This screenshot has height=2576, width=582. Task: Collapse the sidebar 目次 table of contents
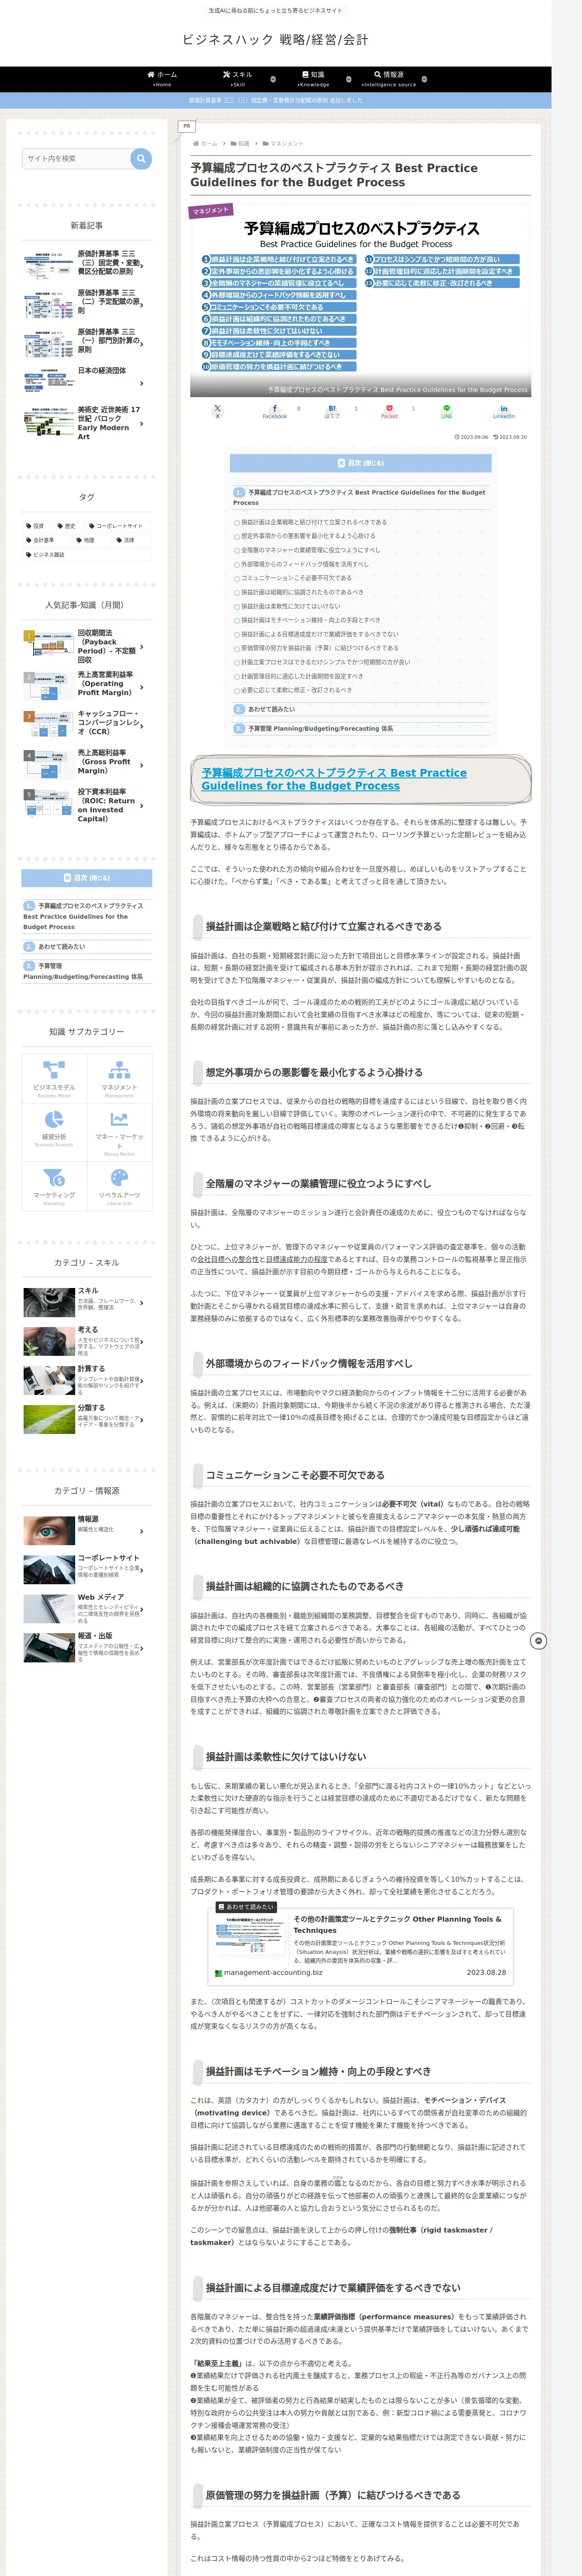(x=87, y=878)
